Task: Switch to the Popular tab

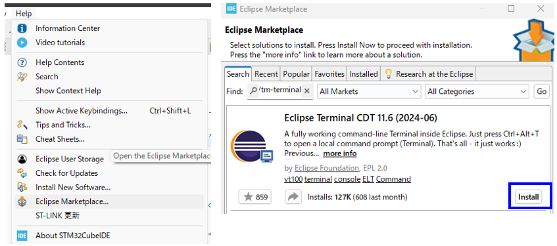Action: [296, 74]
